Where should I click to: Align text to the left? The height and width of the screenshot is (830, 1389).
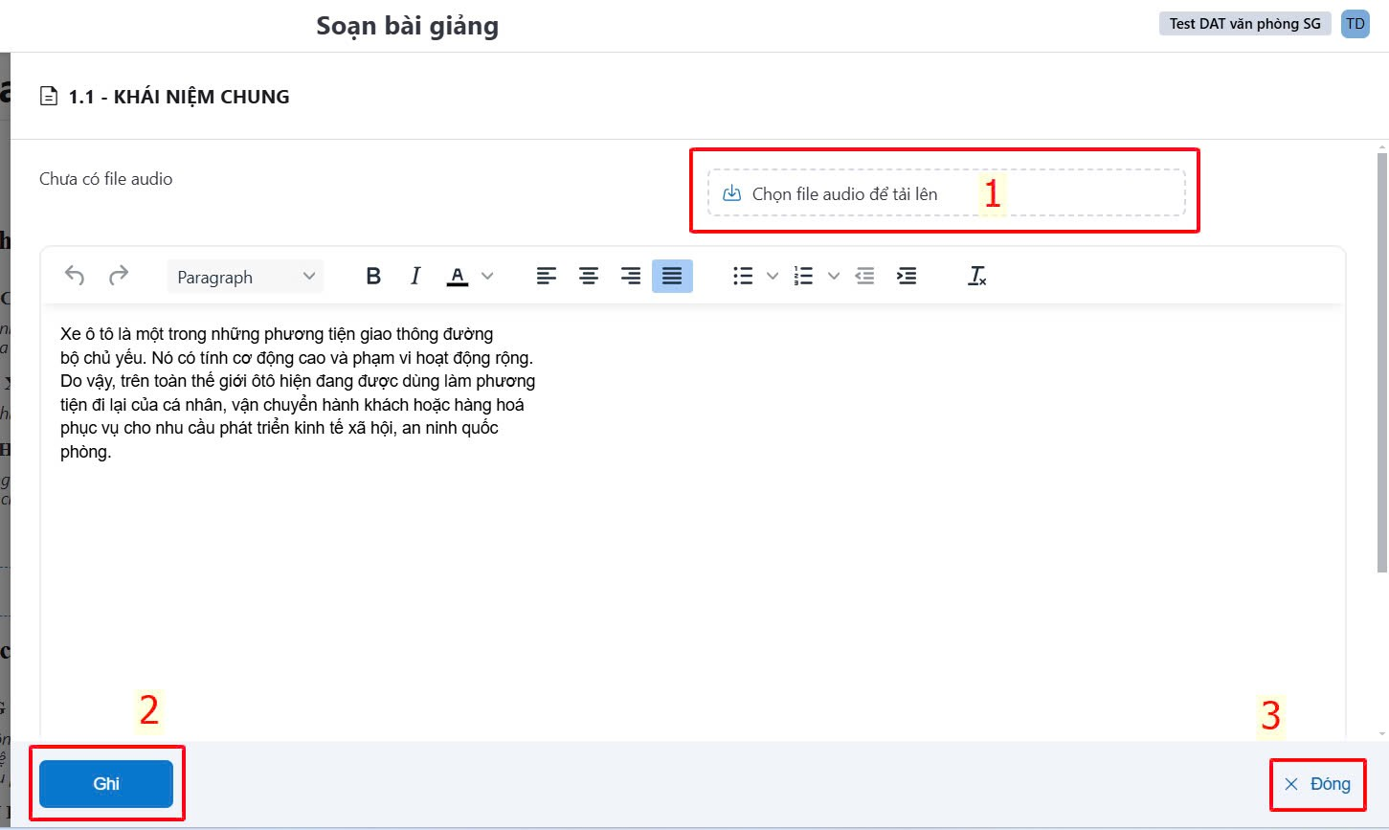pyautogui.click(x=546, y=277)
